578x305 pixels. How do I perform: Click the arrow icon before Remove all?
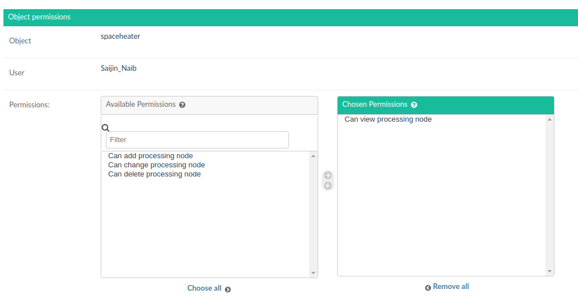tap(428, 288)
